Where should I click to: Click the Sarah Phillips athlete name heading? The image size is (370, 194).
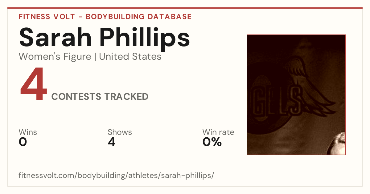[104, 37]
